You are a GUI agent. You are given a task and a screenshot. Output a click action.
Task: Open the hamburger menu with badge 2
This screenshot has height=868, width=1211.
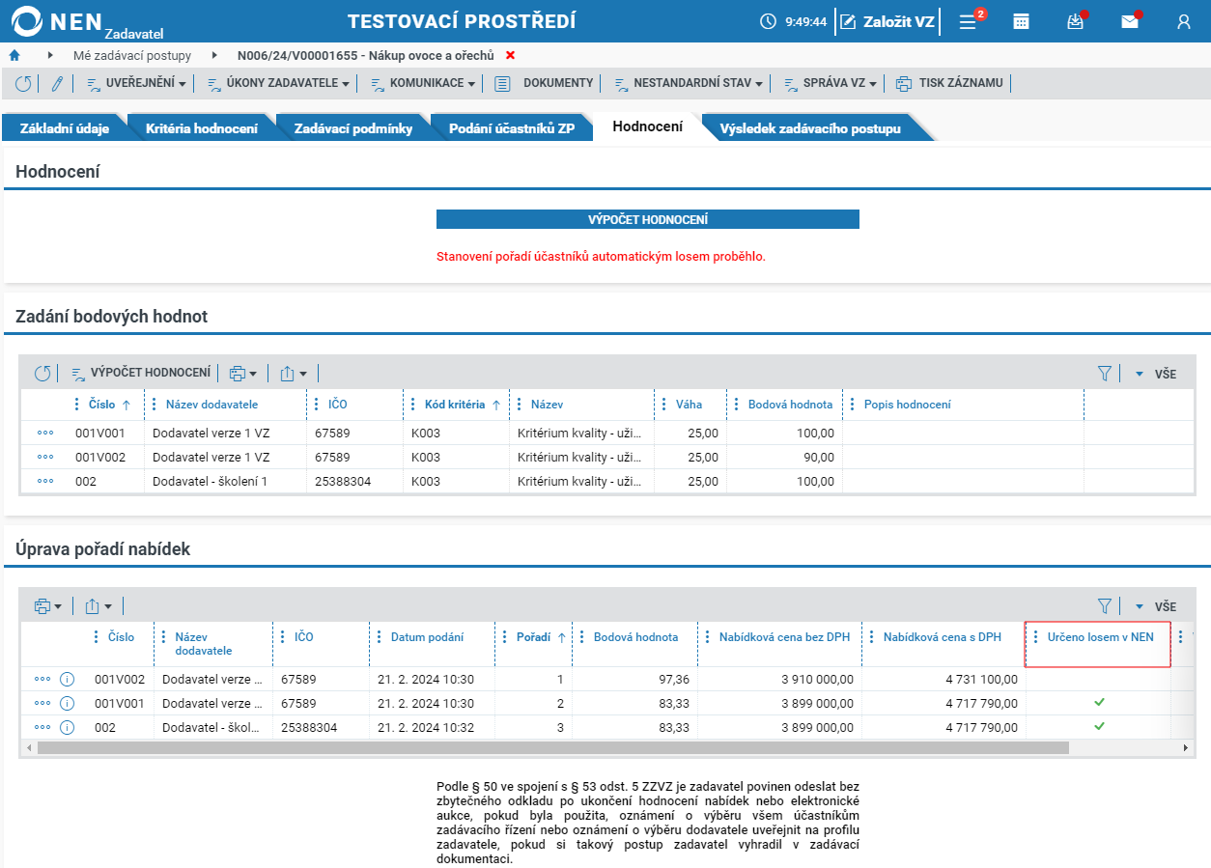pos(968,21)
